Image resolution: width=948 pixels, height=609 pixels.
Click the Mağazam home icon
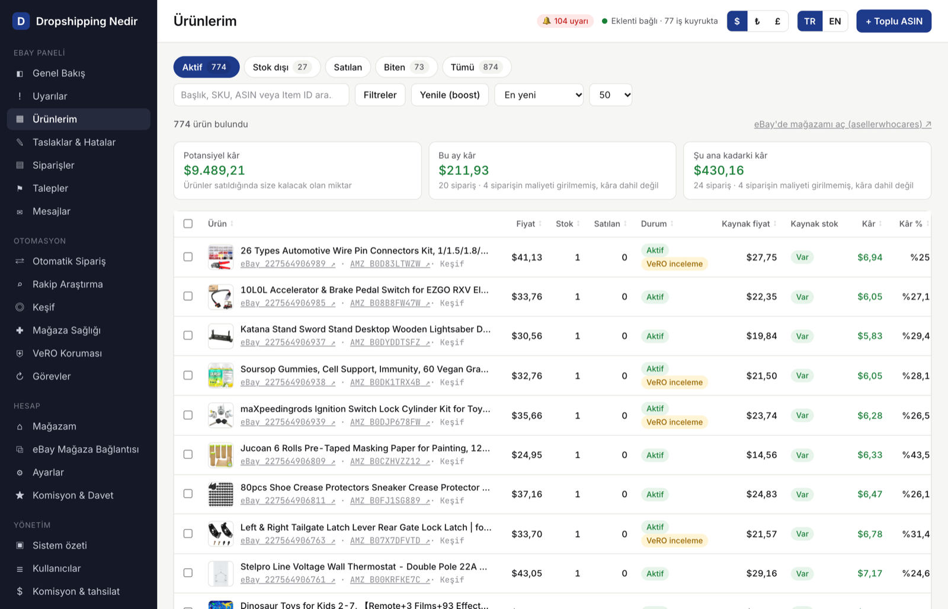click(x=20, y=427)
